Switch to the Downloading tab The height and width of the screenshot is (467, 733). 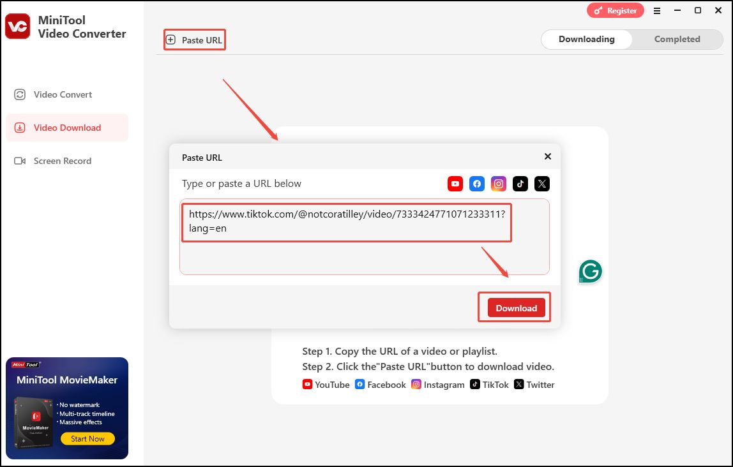click(x=587, y=39)
